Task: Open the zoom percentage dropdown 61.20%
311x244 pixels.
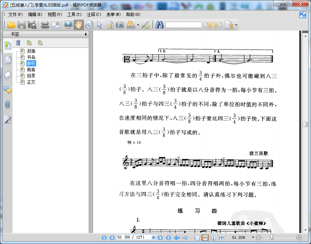Action: tap(253, 237)
